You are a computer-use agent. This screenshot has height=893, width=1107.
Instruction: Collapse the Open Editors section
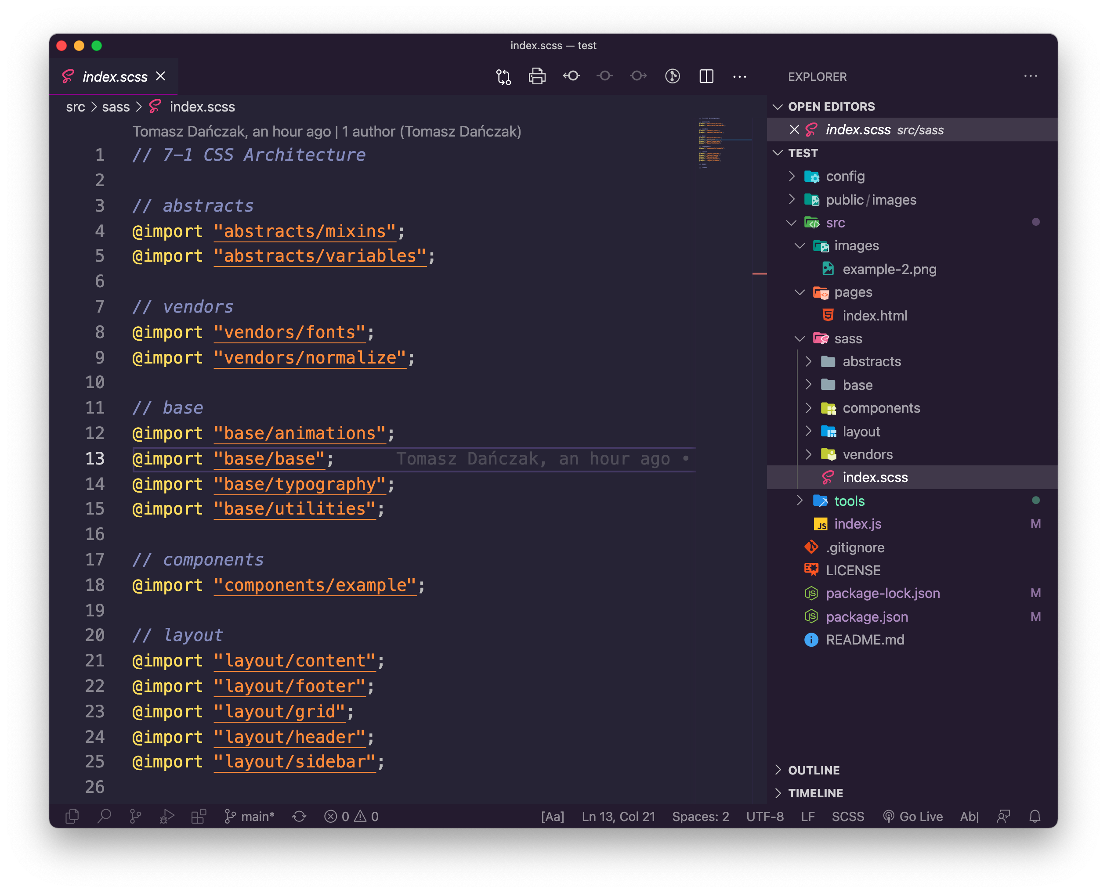pyautogui.click(x=912, y=107)
